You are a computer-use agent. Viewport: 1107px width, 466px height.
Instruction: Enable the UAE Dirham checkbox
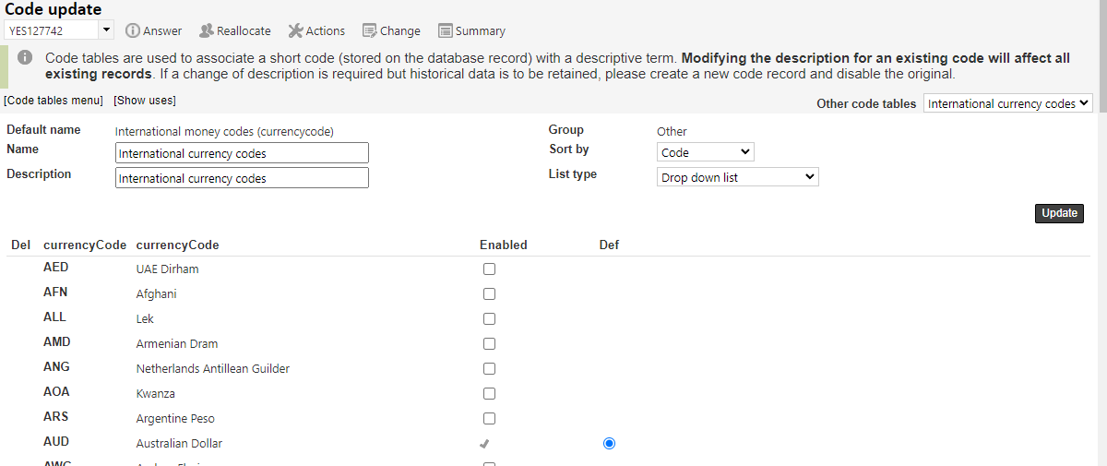[x=489, y=269]
